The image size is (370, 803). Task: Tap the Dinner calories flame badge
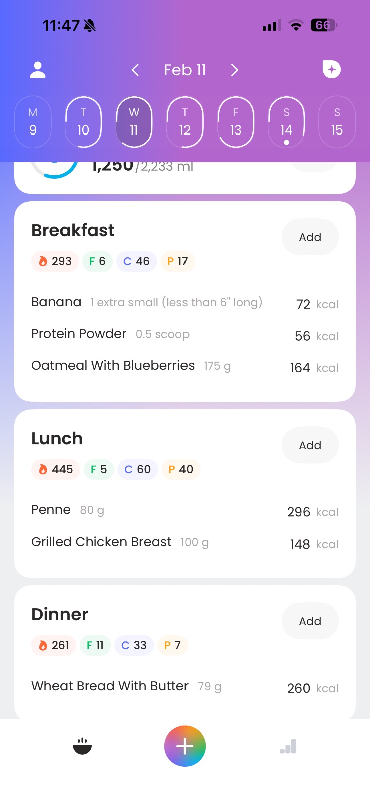click(x=54, y=645)
